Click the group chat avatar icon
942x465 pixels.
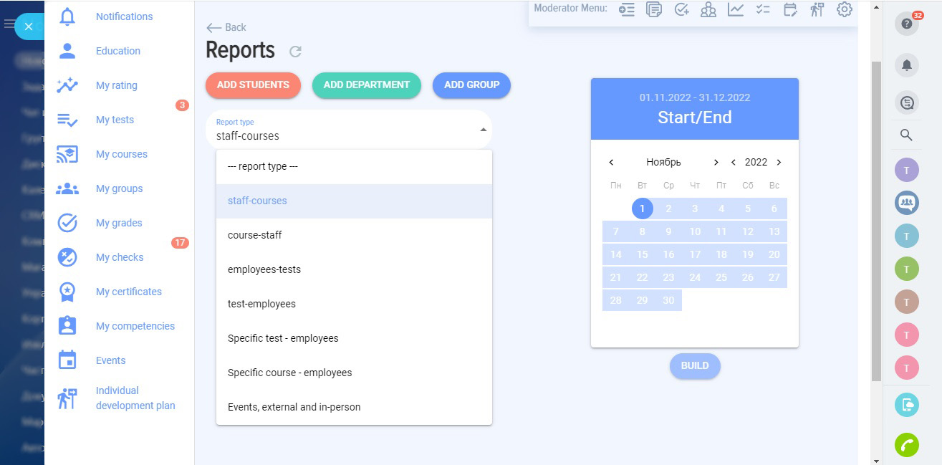pyautogui.click(x=907, y=203)
